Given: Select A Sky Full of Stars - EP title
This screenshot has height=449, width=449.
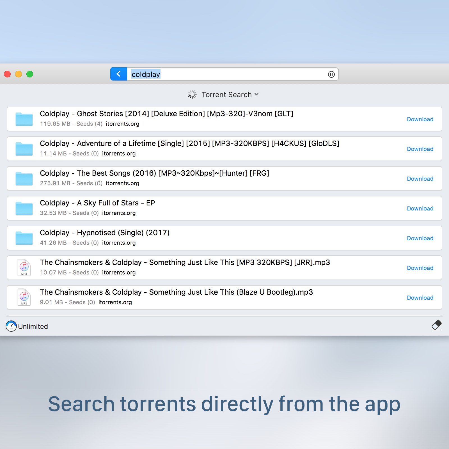Looking at the screenshot, I should [x=97, y=203].
